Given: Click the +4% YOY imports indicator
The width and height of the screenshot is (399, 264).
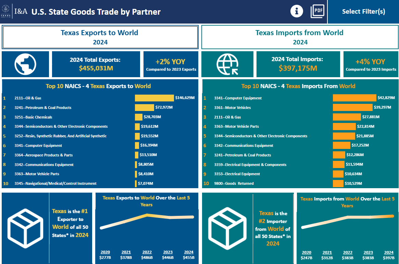Looking at the screenshot, I should click(370, 64).
